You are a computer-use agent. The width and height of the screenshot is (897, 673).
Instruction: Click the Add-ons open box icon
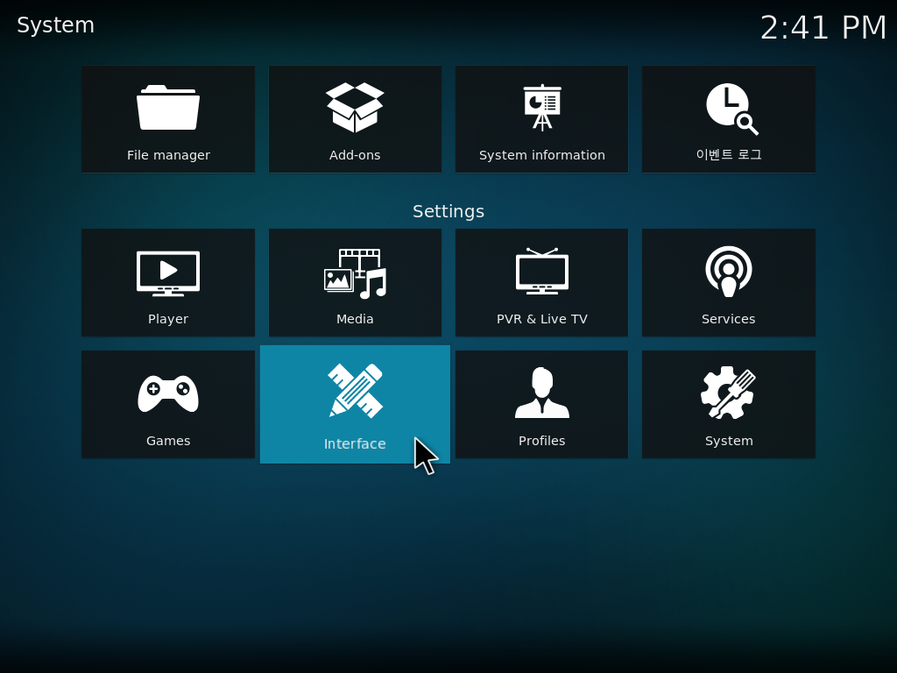[355, 108]
